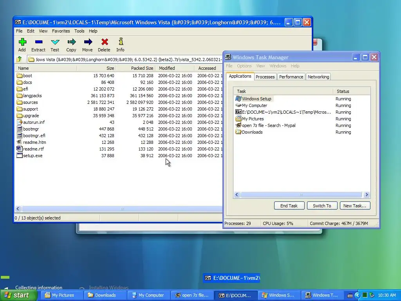Sort tasks by Status column
Image resolution: width=401 pixels, height=301 pixels.
[352, 91]
